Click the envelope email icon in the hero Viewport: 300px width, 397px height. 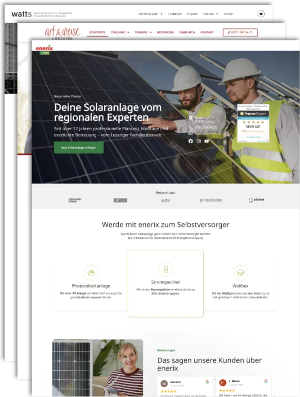(x=190, y=133)
